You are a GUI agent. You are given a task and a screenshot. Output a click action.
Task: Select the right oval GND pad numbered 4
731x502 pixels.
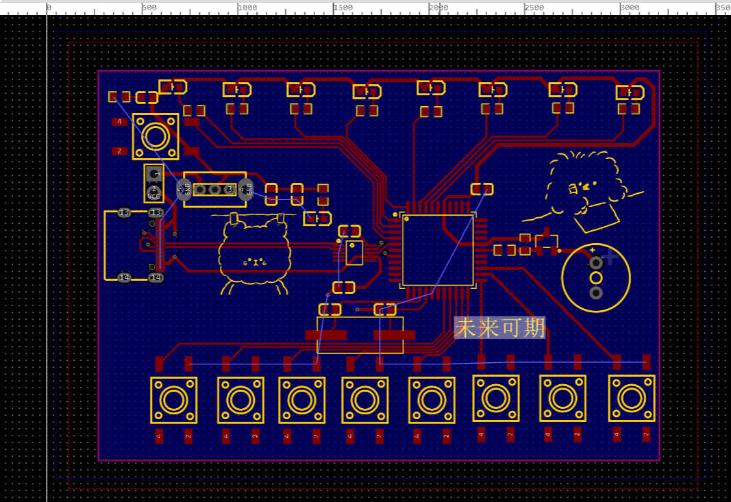[x=246, y=189]
